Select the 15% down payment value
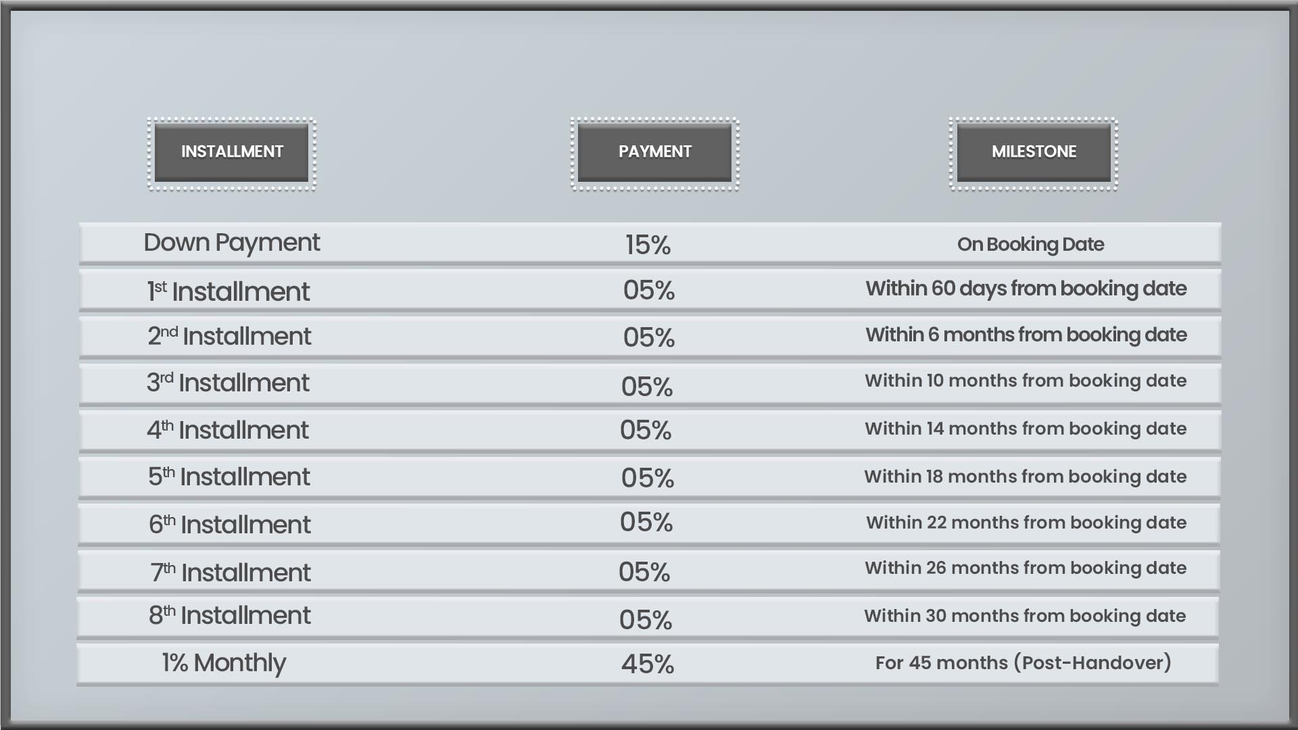The height and width of the screenshot is (730, 1298). [x=648, y=245]
